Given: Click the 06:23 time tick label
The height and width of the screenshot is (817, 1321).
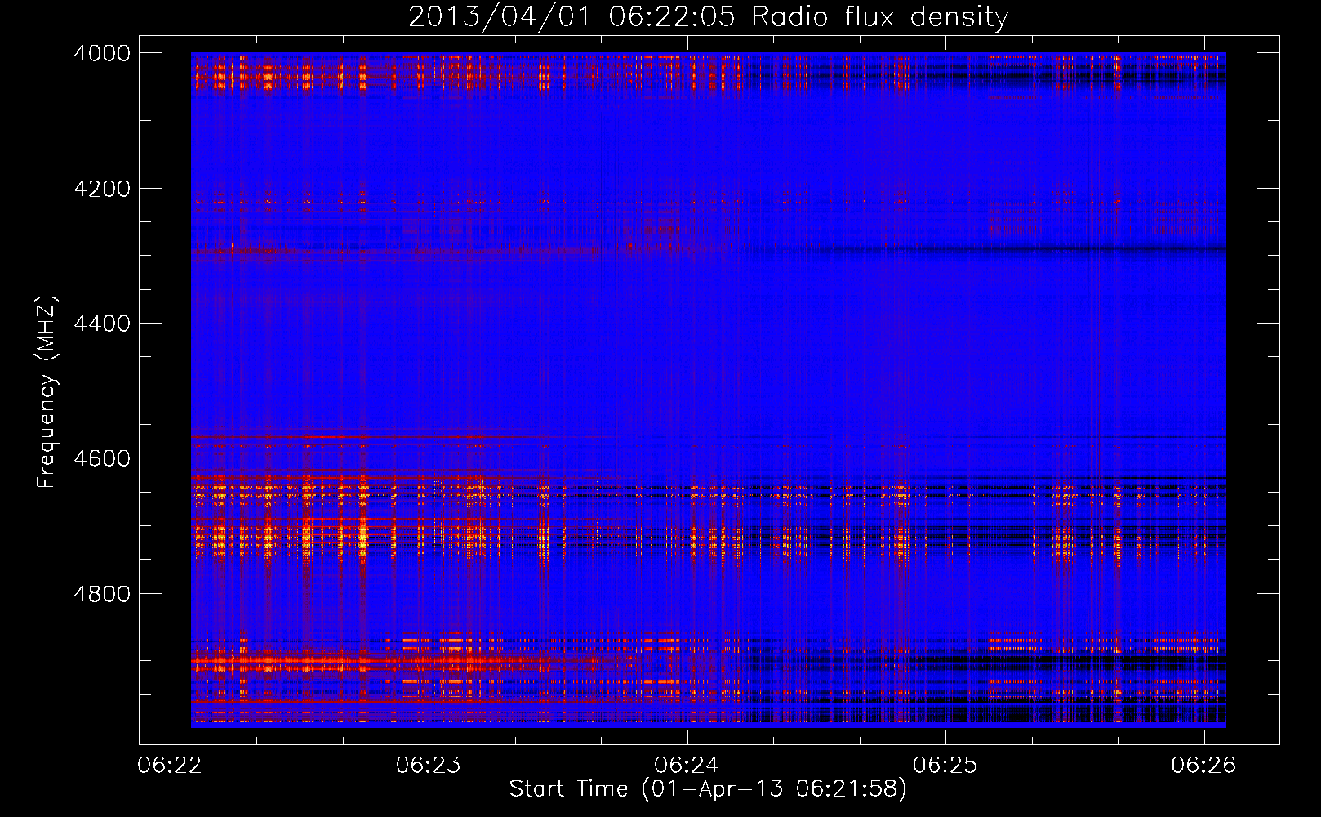Looking at the screenshot, I should point(429,766).
